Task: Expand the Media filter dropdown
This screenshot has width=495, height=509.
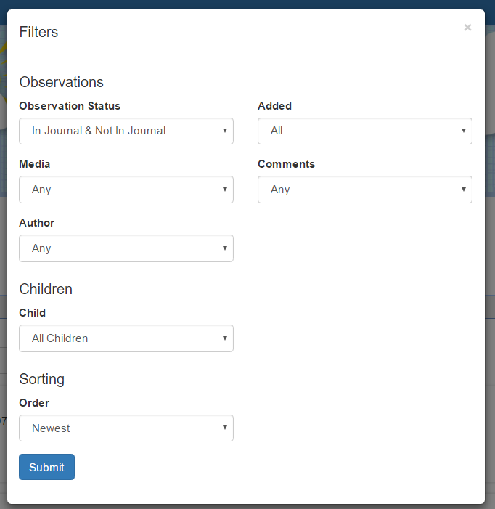Action: [126, 190]
